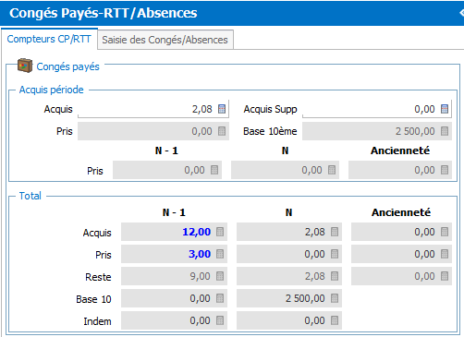464x337 pixels.
Task: Click into the Acquis Supp input field
Action: coord(377,109)
